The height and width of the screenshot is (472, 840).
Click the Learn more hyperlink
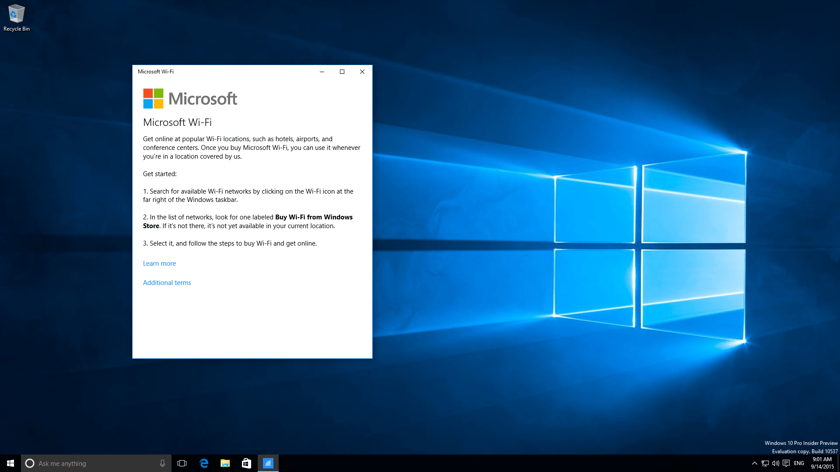click(x=159, y=263)
